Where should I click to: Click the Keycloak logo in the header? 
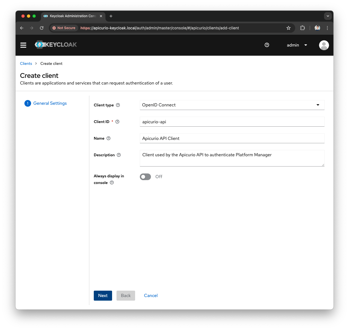[x=55, y=45]
